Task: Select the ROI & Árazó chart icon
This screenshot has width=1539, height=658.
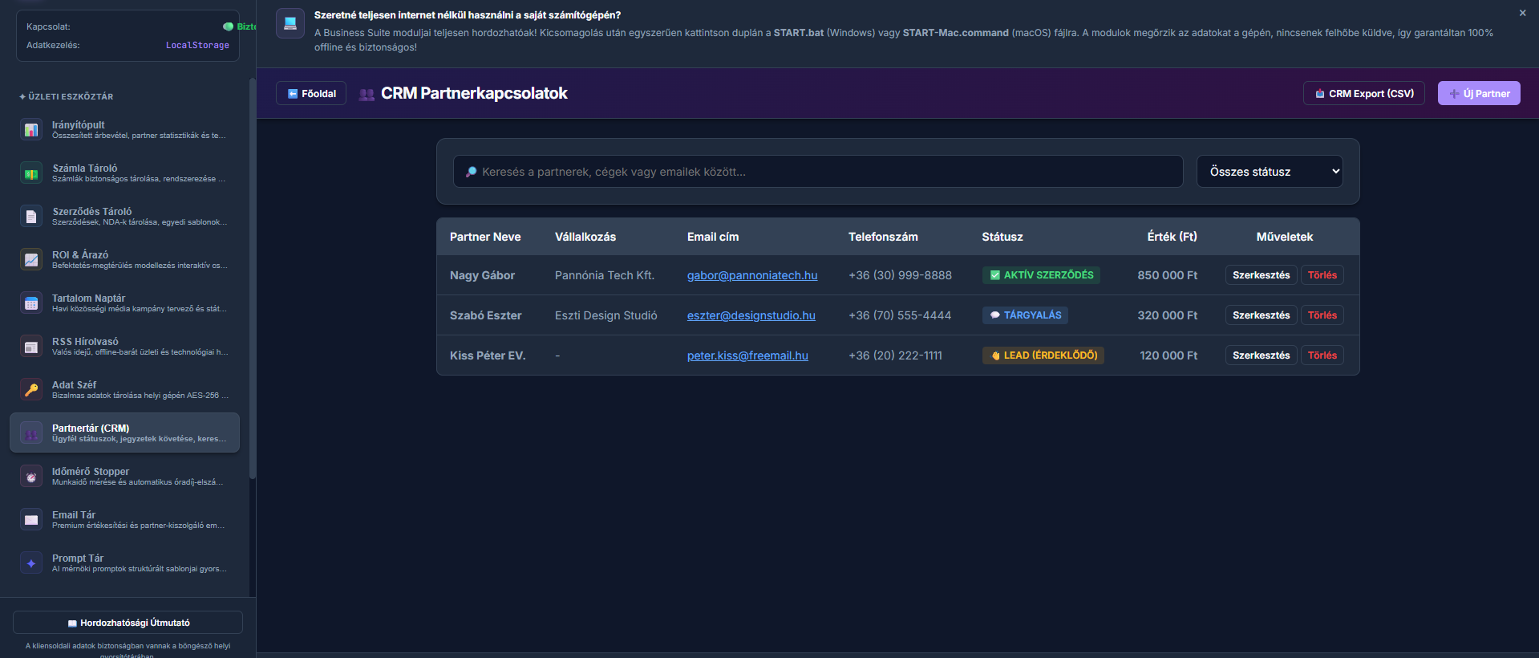Action: point(31,259)
